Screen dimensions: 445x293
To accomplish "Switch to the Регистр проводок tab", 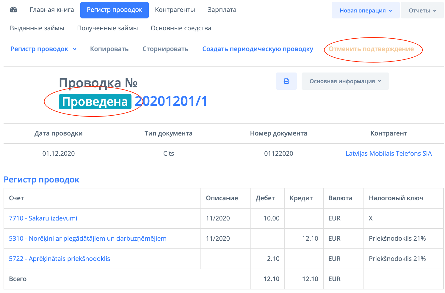I will point(115,10).
